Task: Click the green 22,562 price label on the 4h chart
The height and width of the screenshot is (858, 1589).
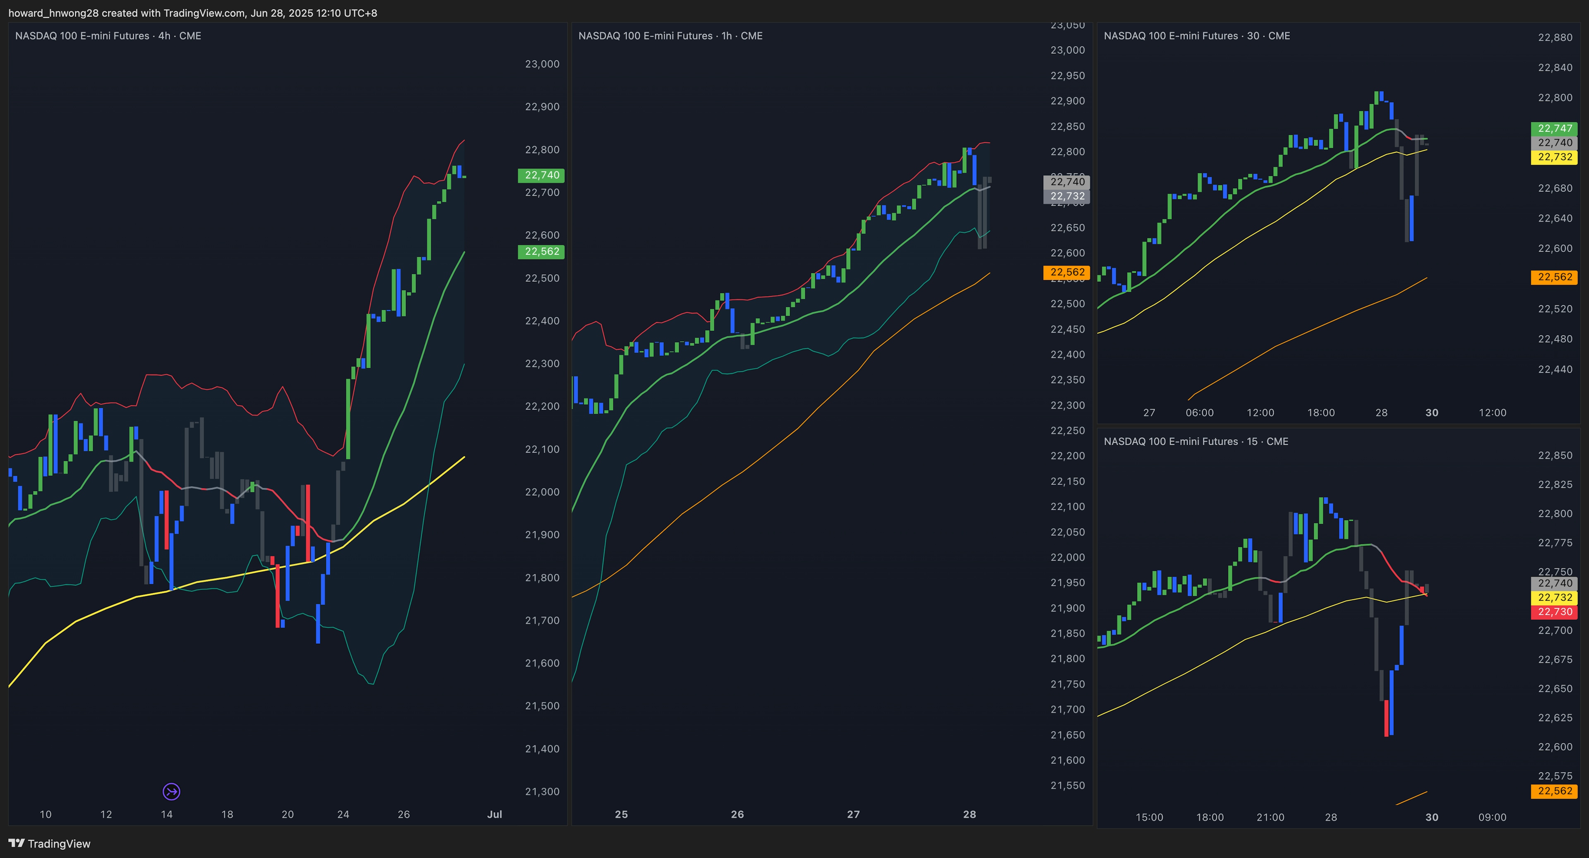Action: coord(541,252)
